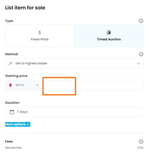
Task: Click the info icon beside Method
Action: click(x=141, y=54)
